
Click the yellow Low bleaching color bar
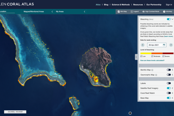[146, 53]
